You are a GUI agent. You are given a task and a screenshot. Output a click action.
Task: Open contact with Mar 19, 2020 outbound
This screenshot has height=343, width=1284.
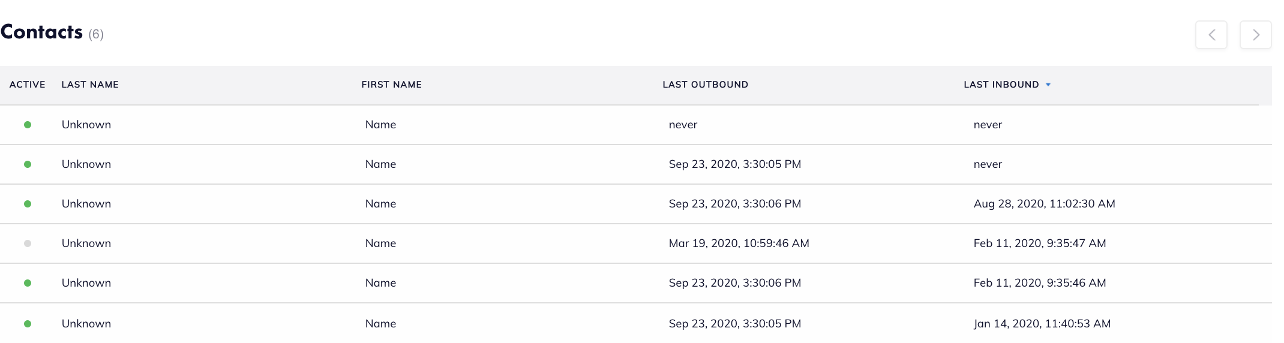[x=86, y=243]
